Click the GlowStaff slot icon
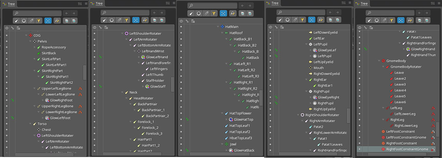 coord(147,87)
